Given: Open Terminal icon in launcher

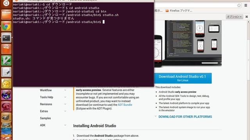Looking at the screenshot, I should tap(6, 38).
